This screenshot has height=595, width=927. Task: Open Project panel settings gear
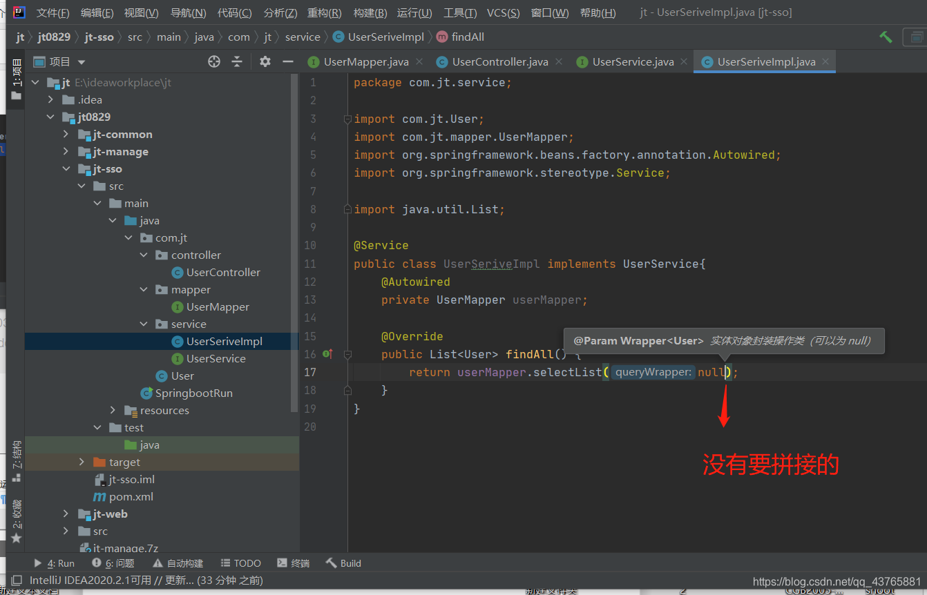click(x=265, y=61)
